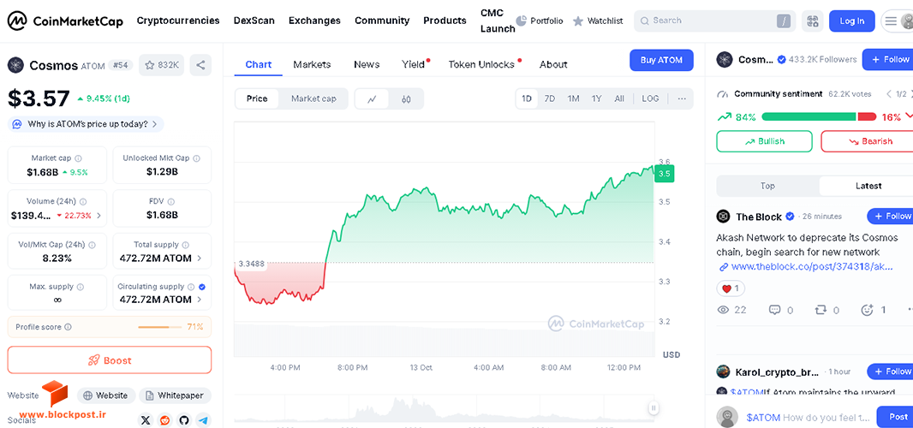Select 1D time range
The width and height of the screenshot is (913, 428).
527,98
